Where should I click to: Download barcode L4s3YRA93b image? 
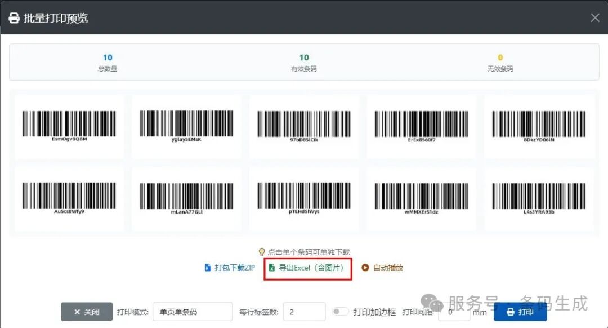coord(539,199)
